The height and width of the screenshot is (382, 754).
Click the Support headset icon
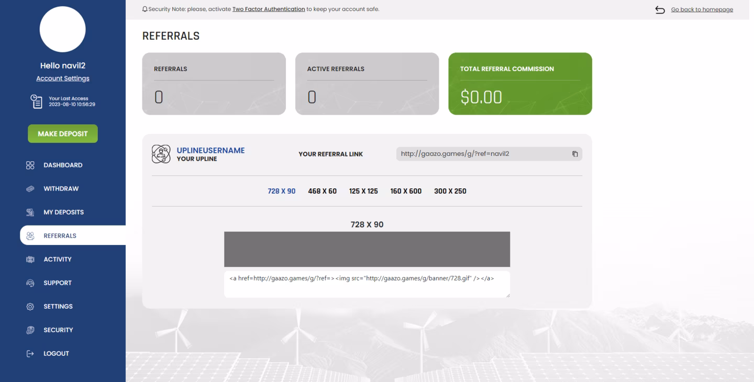click(30, 283)
